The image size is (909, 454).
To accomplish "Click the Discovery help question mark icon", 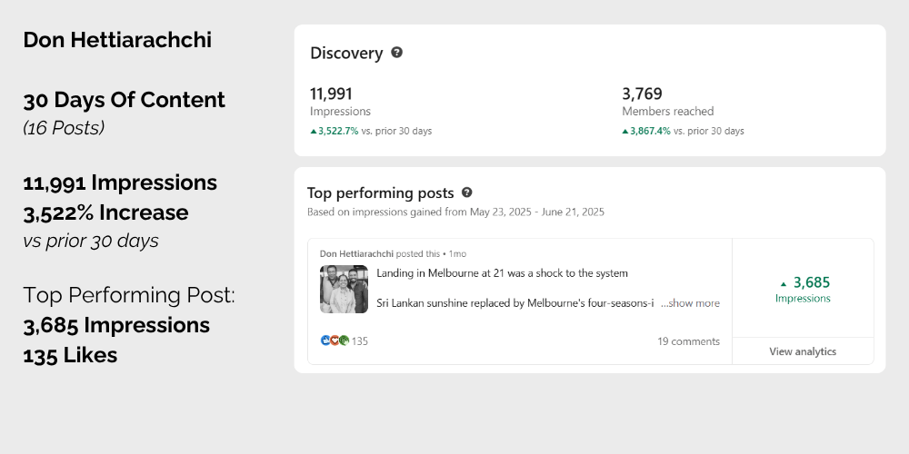I will coord(396,53).
